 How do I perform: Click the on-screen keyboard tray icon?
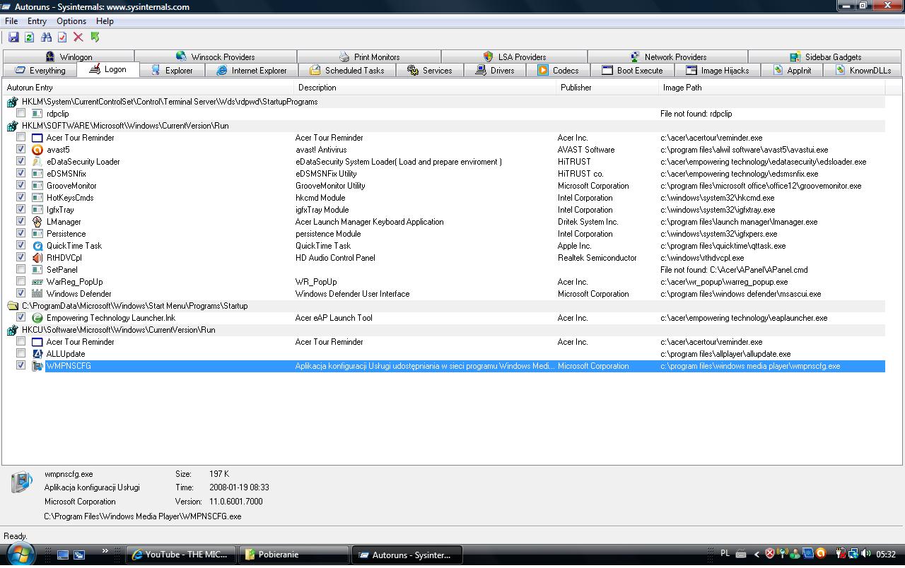tap(741, 555)
